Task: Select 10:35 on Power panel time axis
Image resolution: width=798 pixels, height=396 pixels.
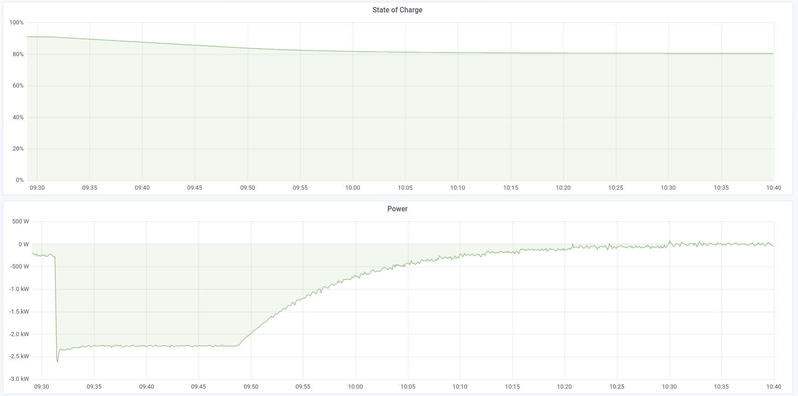Action: (x=721, y=387)
